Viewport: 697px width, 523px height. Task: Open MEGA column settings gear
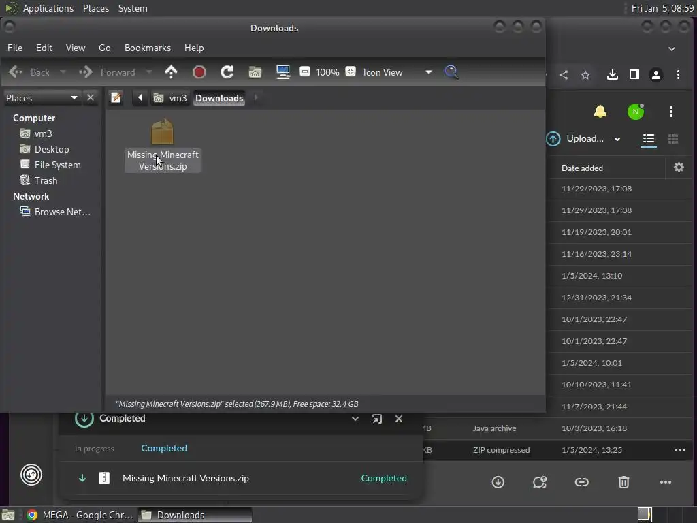coord(679,168)
